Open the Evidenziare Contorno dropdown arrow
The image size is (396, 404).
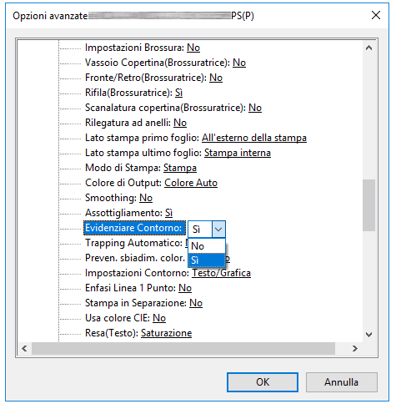pyautogui.click(x=218, y=230)
